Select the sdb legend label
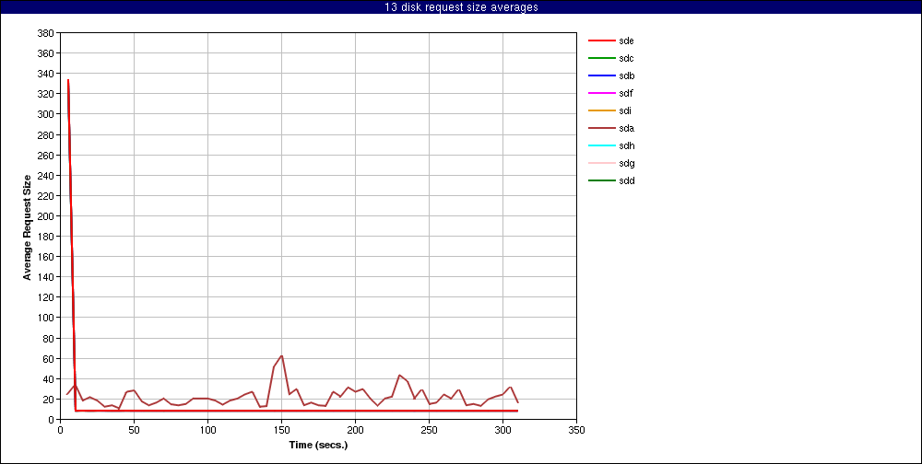922x464 pixels. click(626, 75)
